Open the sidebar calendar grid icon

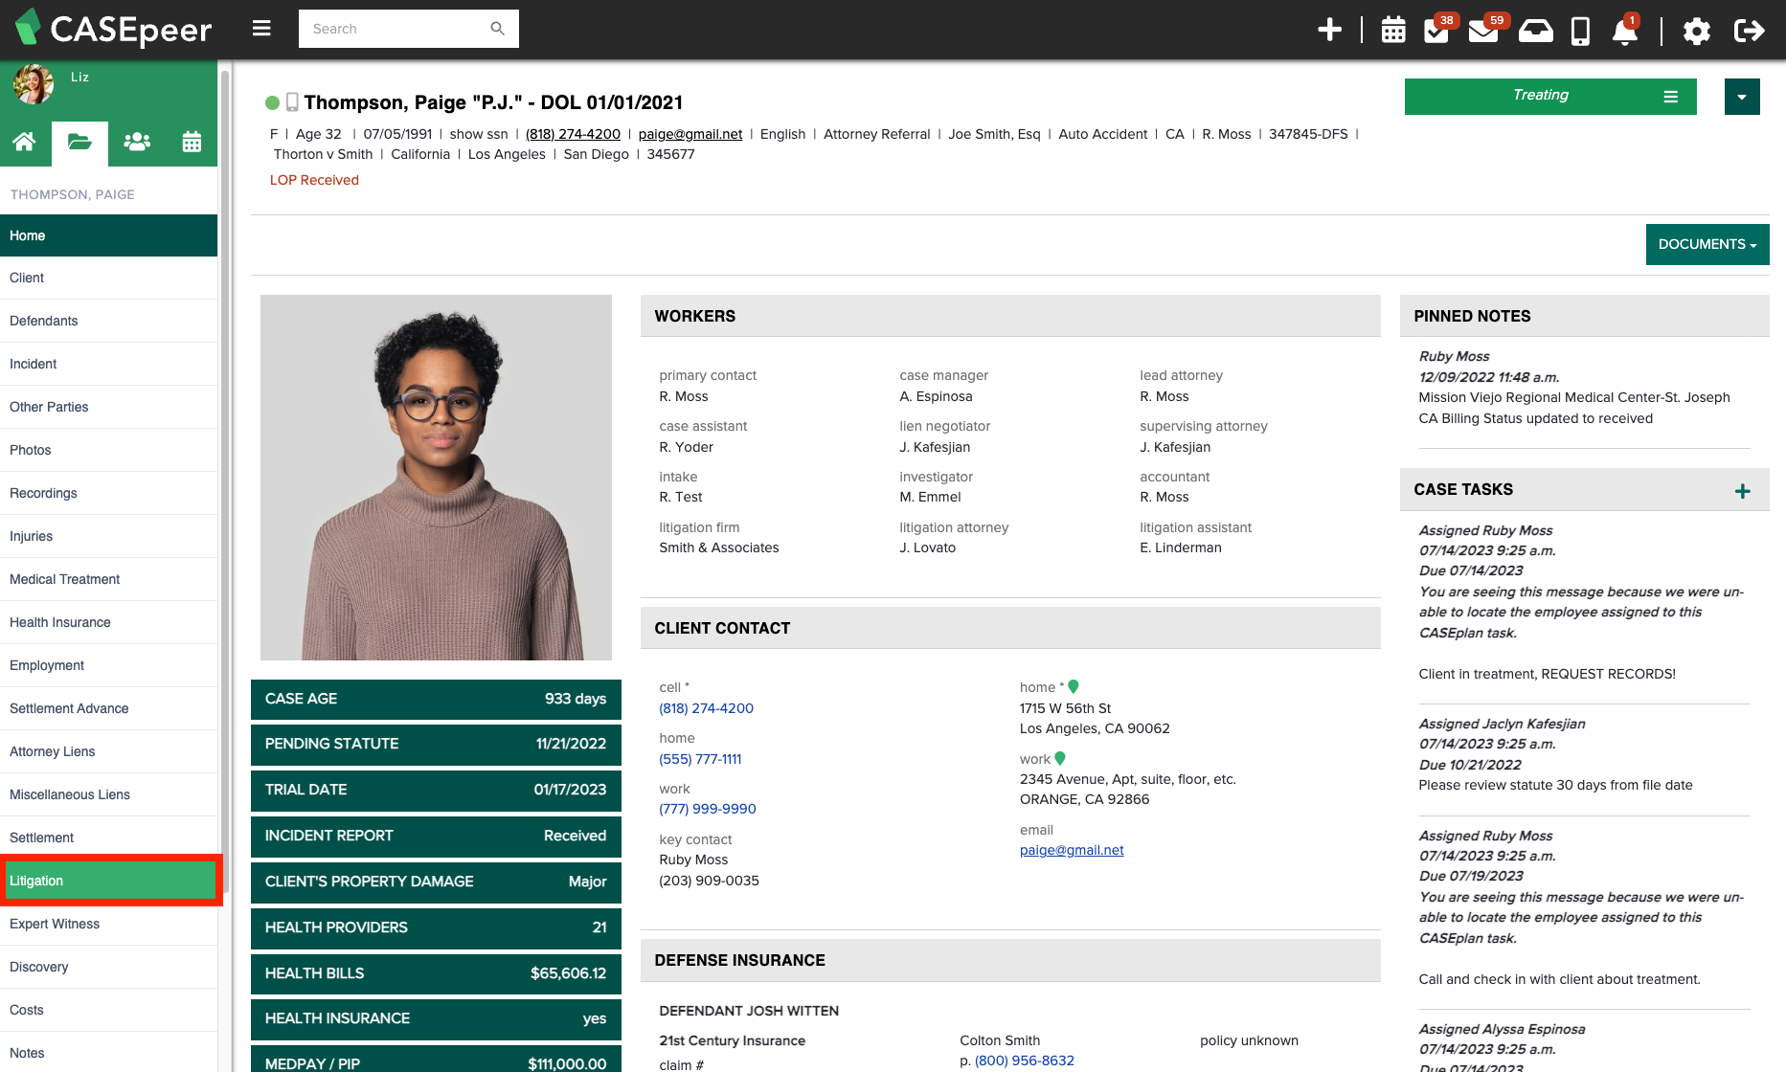point(192,142)
